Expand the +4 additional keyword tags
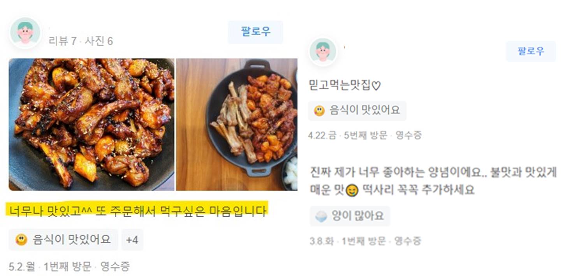The height and width of the screenshot is (276, 572). 132,240
